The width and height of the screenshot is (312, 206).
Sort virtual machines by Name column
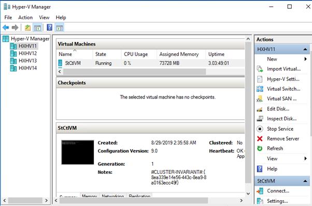(x=75, y=54)
